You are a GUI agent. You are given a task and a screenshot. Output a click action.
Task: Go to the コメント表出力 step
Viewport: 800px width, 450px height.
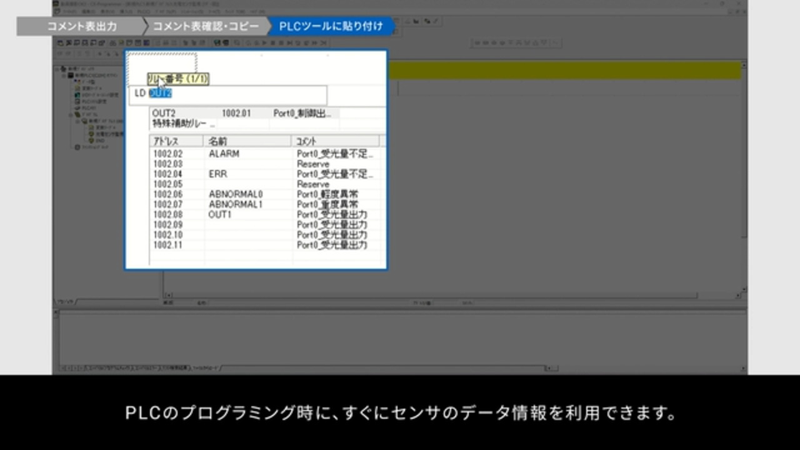[x=81, y=27]
